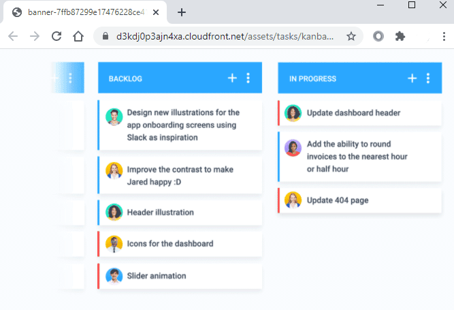Select the 'Header illustration' card title
Screen dimensions: 454x310
[x=161, y=213]
